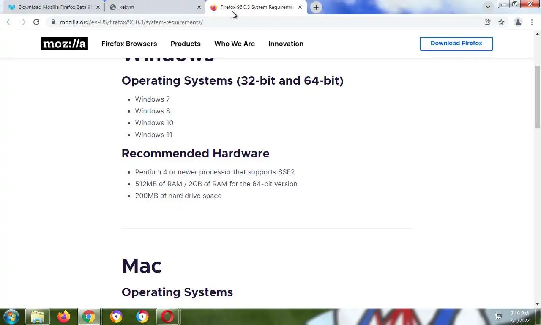The height and width of the screenshot is (325, 541).
Task: Restore down the Chrome window
Action: [x=515, y=4]
